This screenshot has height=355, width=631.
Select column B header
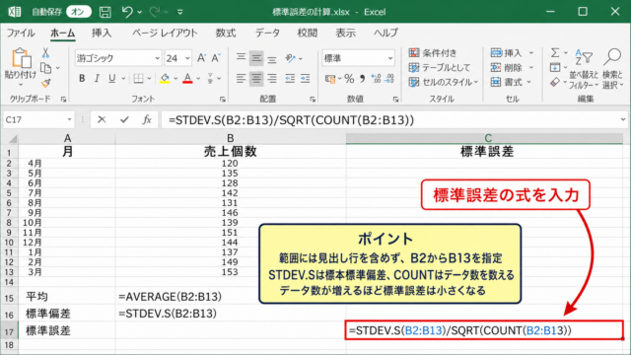(230, 138)
